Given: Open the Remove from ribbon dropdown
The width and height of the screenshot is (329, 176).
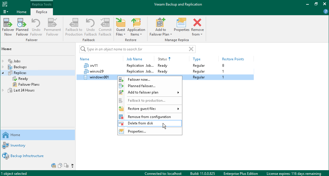Looking at the screenshot, I should 197,27.
